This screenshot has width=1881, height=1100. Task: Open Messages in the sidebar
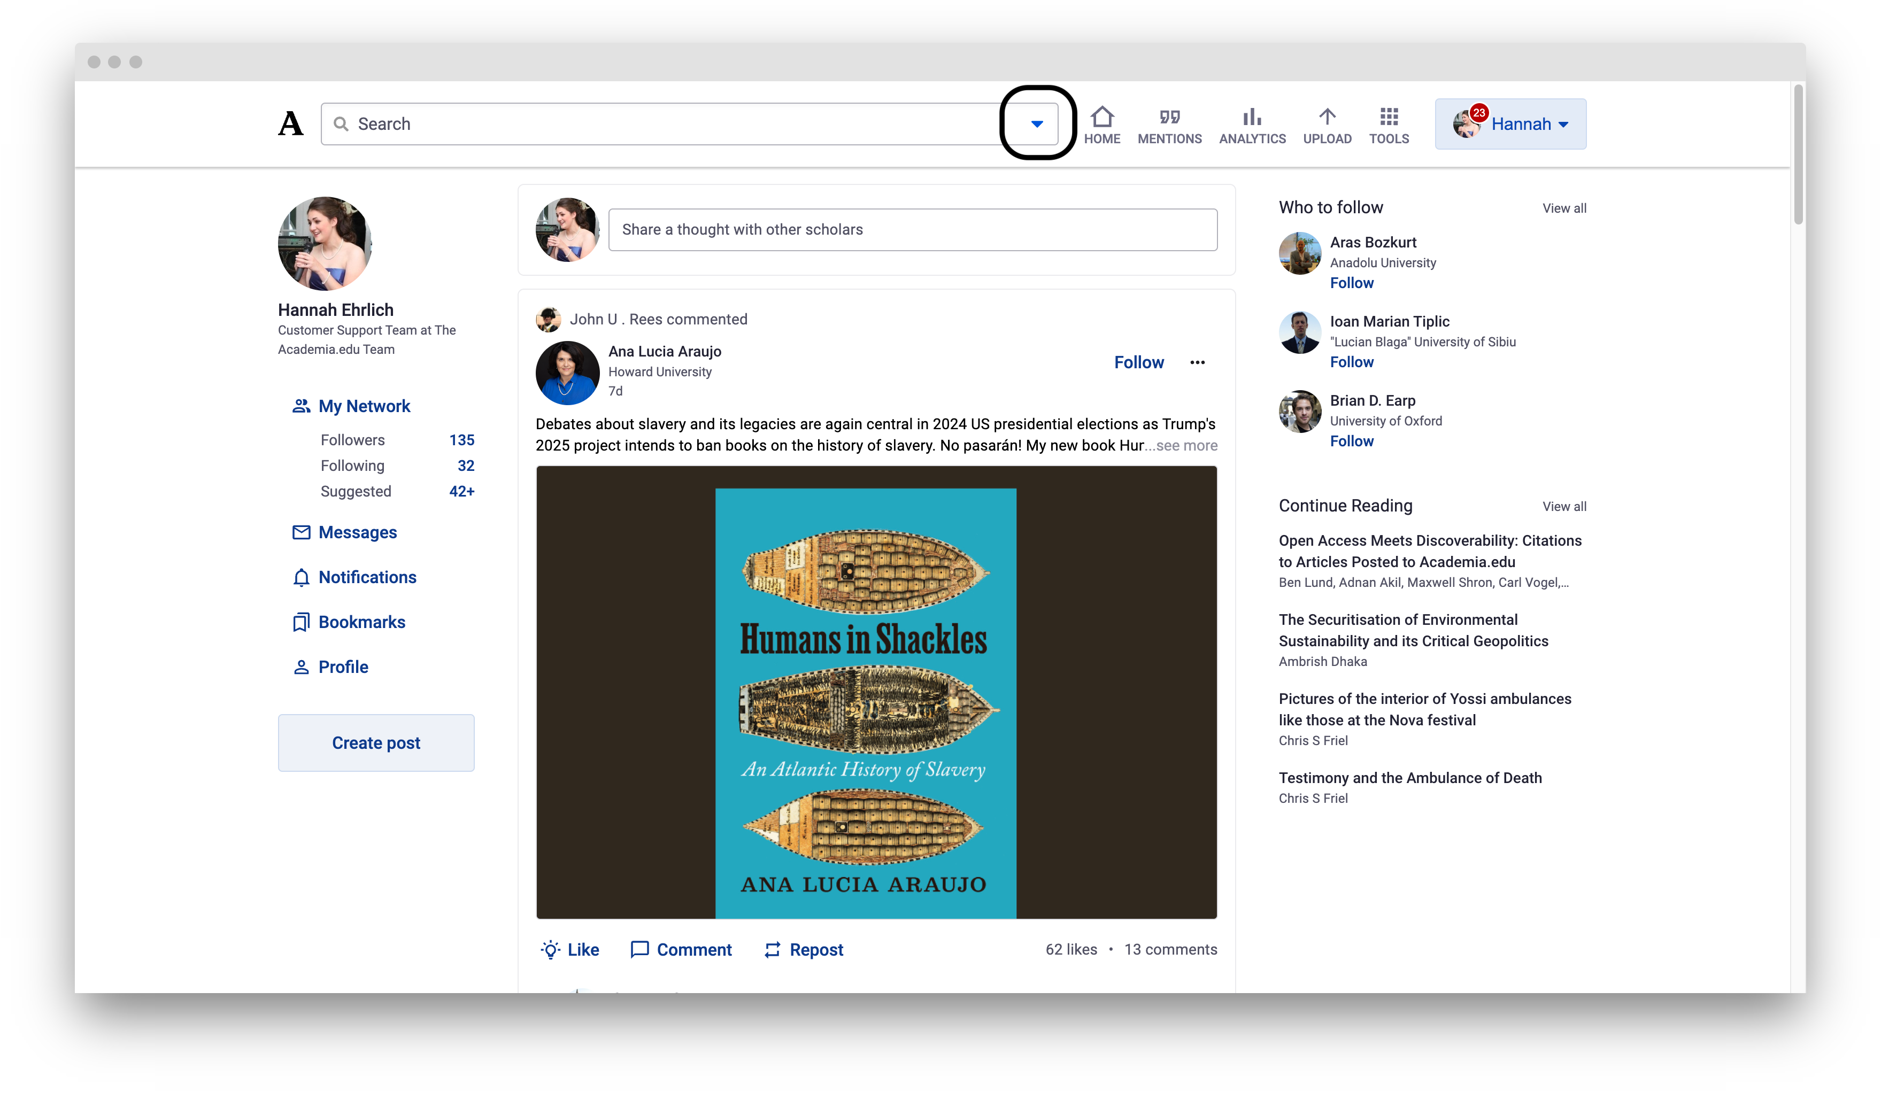[x=358, y=532]
